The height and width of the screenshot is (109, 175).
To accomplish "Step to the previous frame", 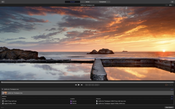I will point(76,85).
